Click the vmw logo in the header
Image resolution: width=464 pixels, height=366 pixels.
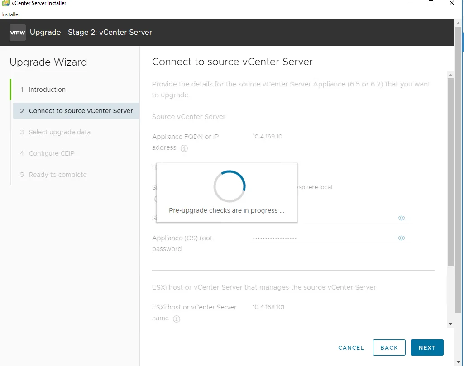[x=18, y=33]
